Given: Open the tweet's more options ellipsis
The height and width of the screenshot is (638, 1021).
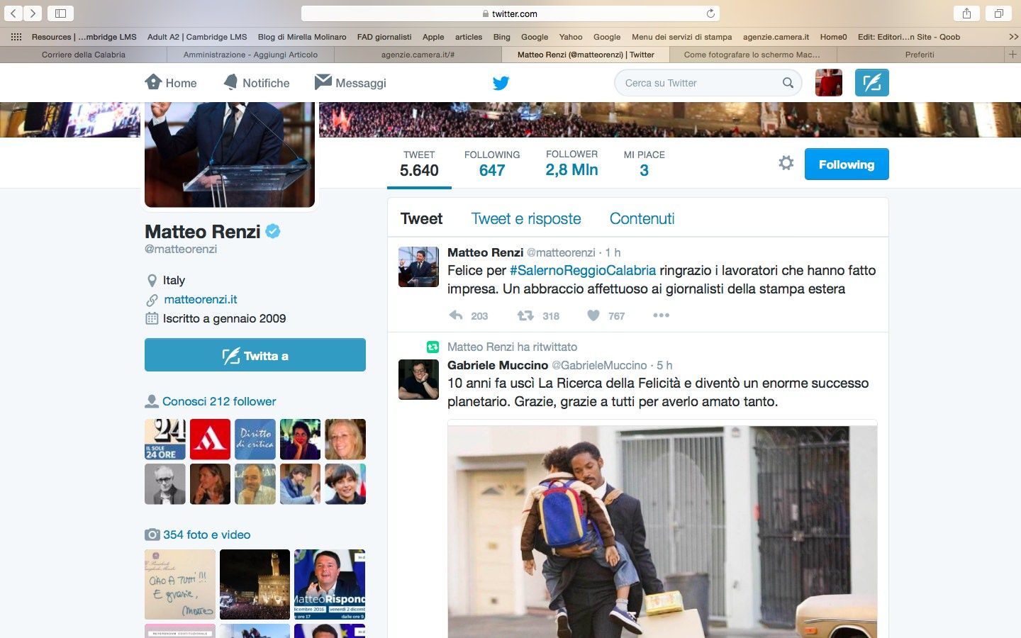Looking at the screenshot, I should coord(661,315).
